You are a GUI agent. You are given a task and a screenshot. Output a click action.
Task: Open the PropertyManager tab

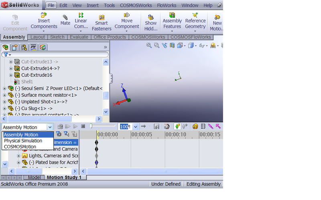pos(14,47)
